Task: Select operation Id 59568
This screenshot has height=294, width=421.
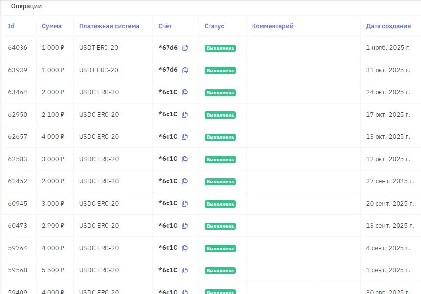Action: click(18, 270)
